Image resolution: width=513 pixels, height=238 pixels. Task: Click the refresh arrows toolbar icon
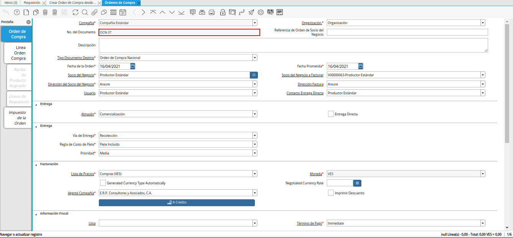tap(75, 12)
